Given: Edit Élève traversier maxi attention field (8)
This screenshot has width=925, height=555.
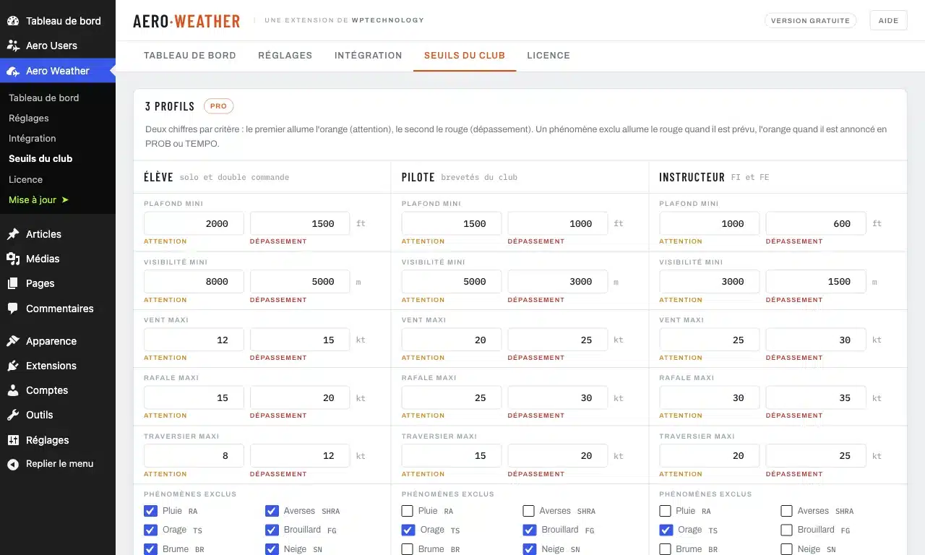Looking at the screenshot, I should coord(194,456).
